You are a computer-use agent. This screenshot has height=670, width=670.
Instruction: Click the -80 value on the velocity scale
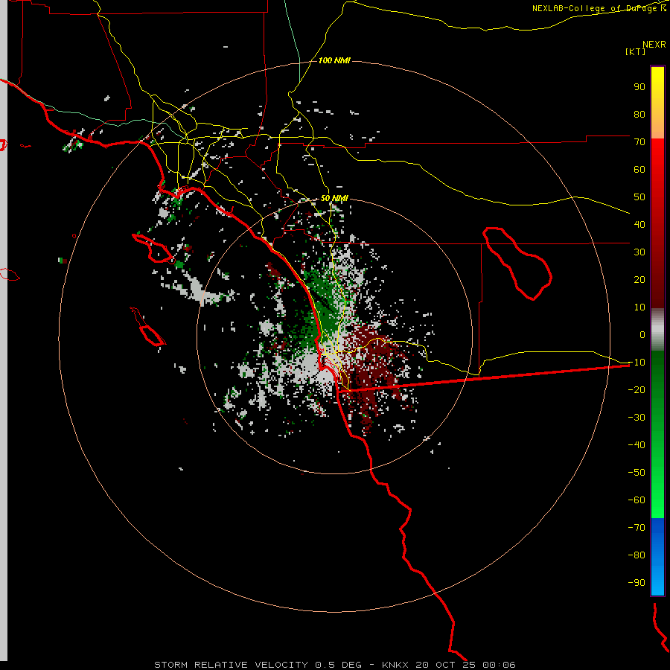tap(636, 555)
